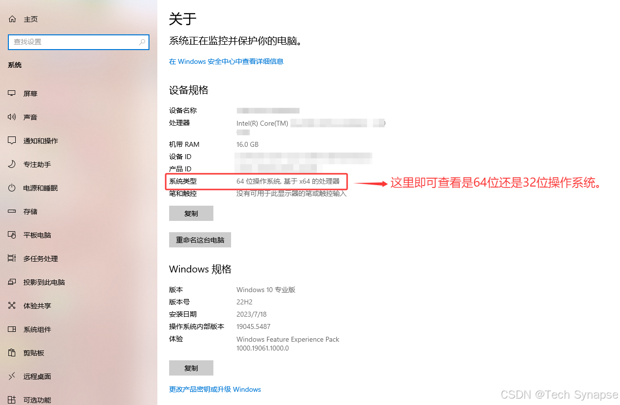Click the Find a setting search box
The height and width of the screenshot is (405, 620).
pos(79,42)
